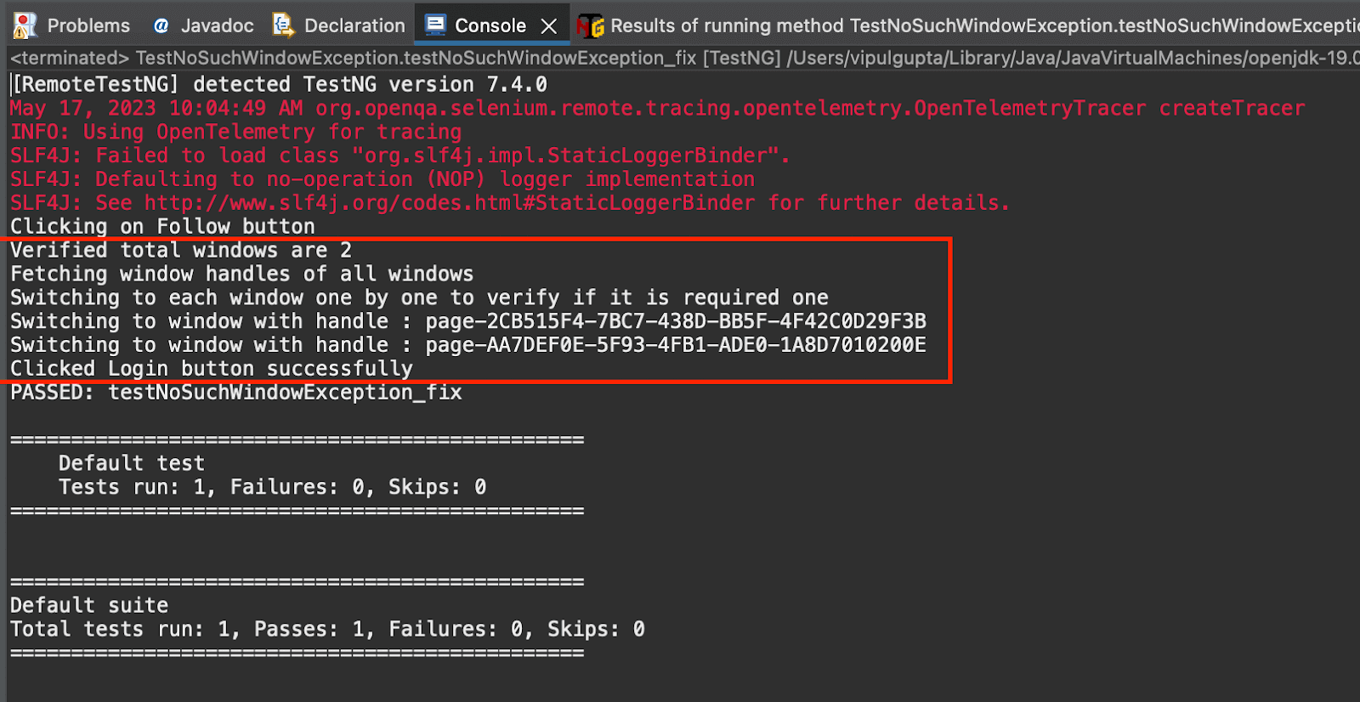Open the TestNG results tab
This screenshot has width=1360, height=702.
click(967, 25)
